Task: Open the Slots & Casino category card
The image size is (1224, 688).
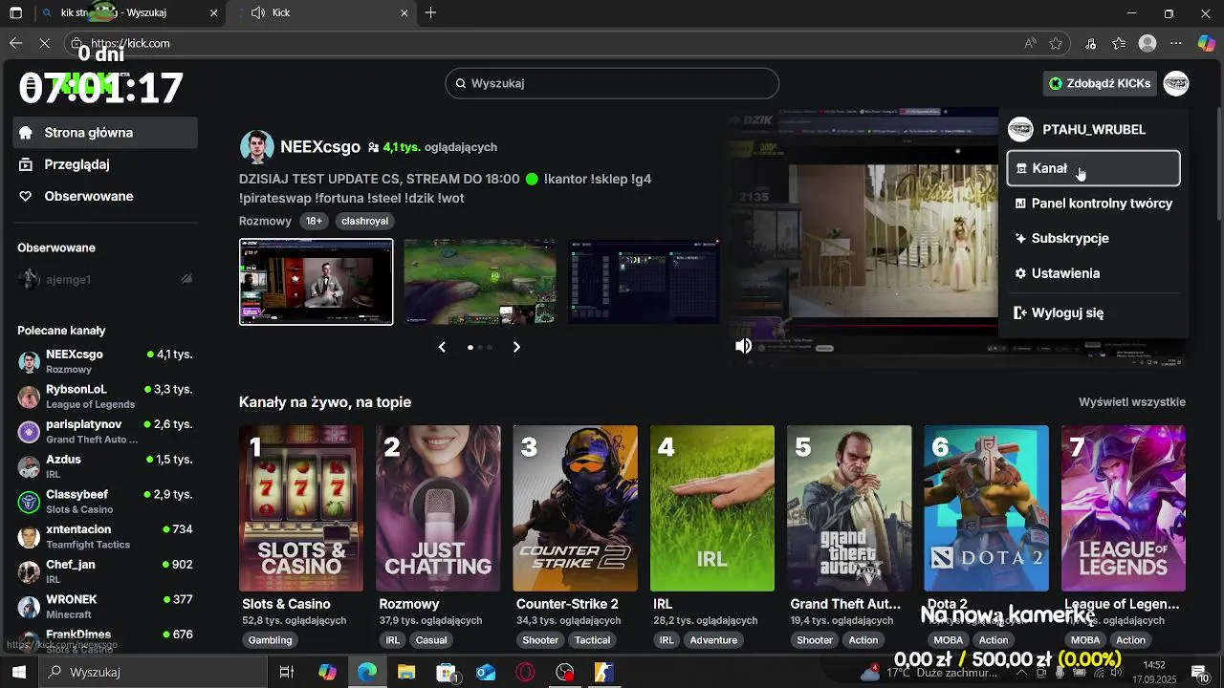Action: pyautogui.click(x=301, y=508)
